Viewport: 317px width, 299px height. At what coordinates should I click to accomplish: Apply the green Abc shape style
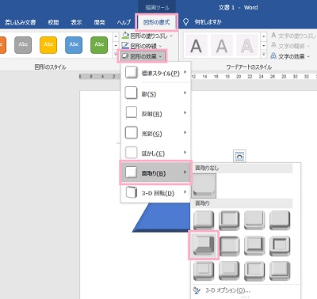point(99,45)
